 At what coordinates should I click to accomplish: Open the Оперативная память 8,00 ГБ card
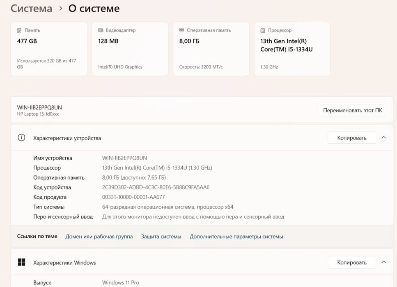(211, 49)
